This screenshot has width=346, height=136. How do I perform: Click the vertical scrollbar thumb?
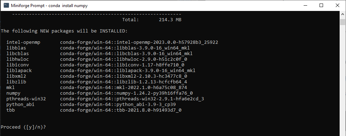(x=342, y=22)
